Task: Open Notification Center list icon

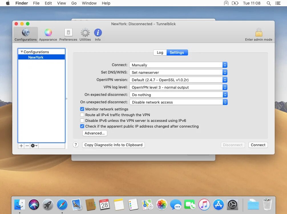Action: click(278, 3)
